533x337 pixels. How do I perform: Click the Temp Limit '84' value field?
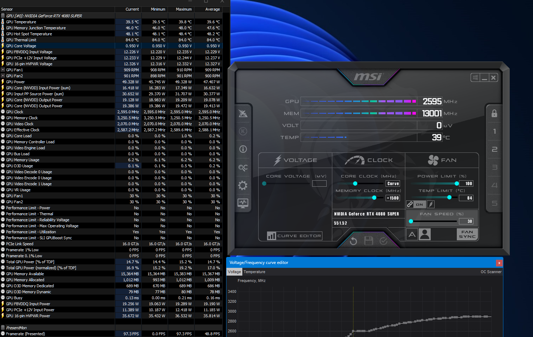[x=466, y=198]
